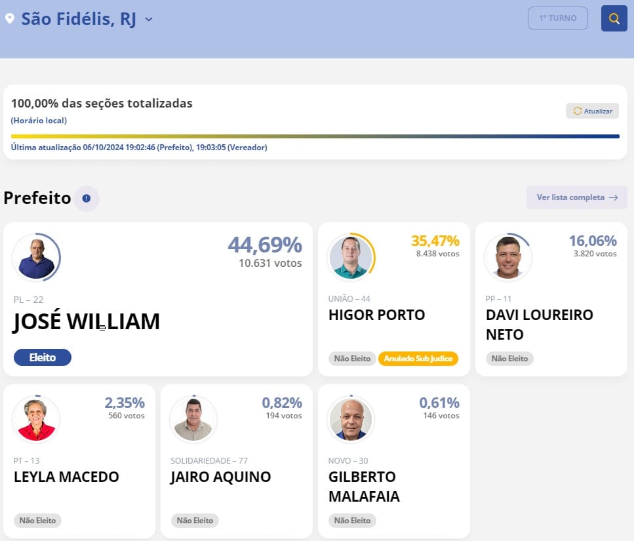Screen dimensions: 634x541
Task: Open Ver lista completa link
Action: (577, 197)
